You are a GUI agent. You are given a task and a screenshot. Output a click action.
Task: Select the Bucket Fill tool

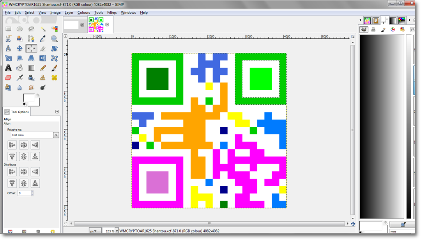[19, 68]
